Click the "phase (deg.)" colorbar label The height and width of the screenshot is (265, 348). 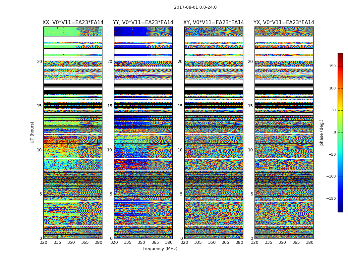point(321,132)
